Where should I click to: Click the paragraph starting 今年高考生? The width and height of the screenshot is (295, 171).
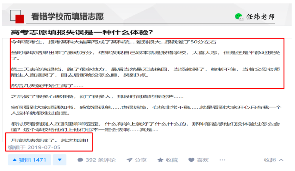point(113,42)
